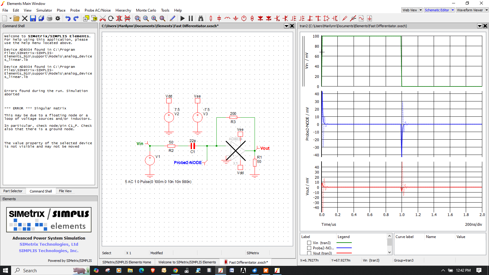Open the Web View dropdown arrow

421,10
